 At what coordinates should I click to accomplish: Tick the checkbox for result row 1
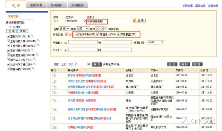pyautogui.click(x=53, y=76)
